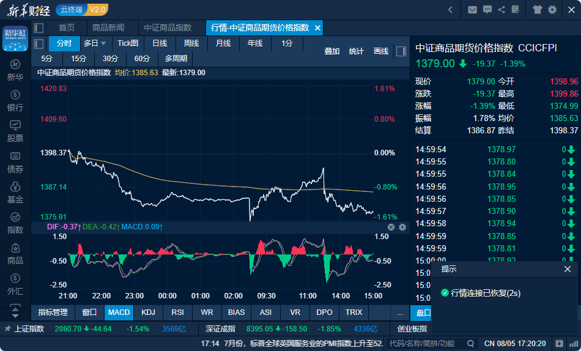Switch to the 商品新闻 tab
This screenshot has width=581, height=351.
tap(108, 28)
